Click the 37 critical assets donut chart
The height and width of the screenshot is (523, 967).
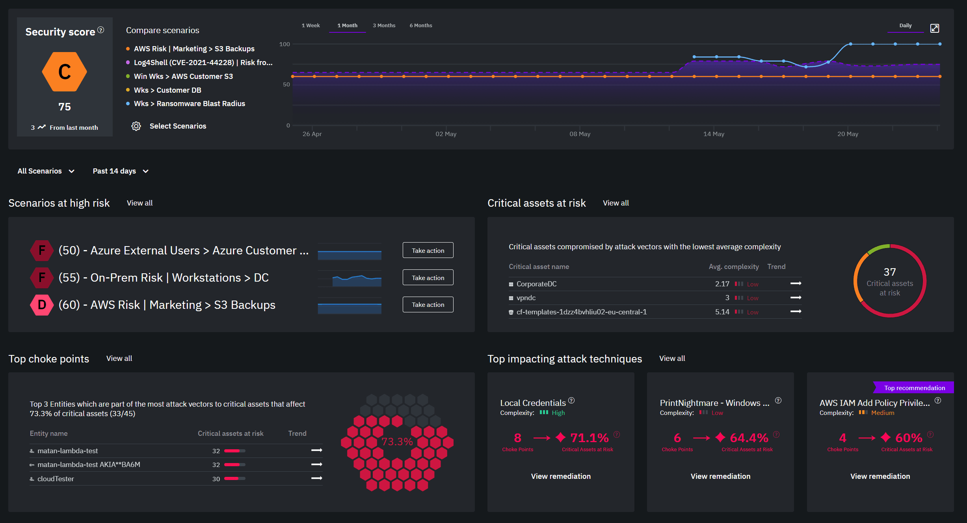pos(889,281)
